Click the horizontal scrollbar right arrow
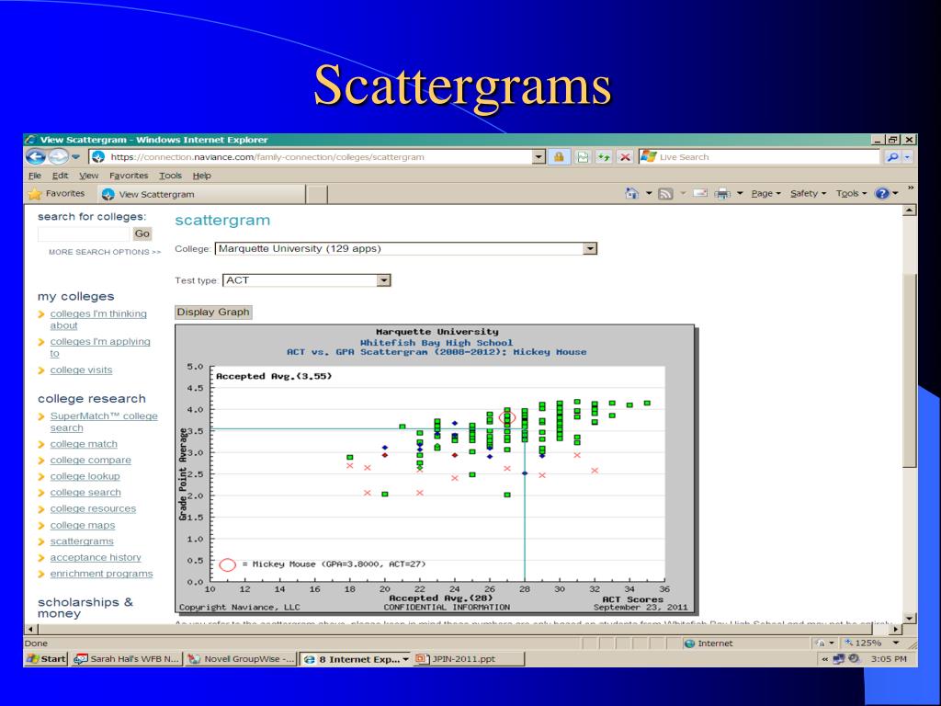941x706 pixels. (x=896, y=629)
